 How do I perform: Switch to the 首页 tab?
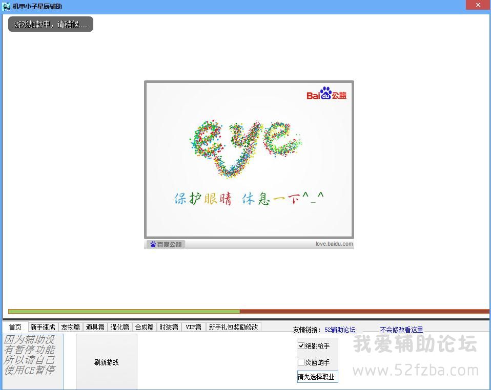click(x=15, y=327)
